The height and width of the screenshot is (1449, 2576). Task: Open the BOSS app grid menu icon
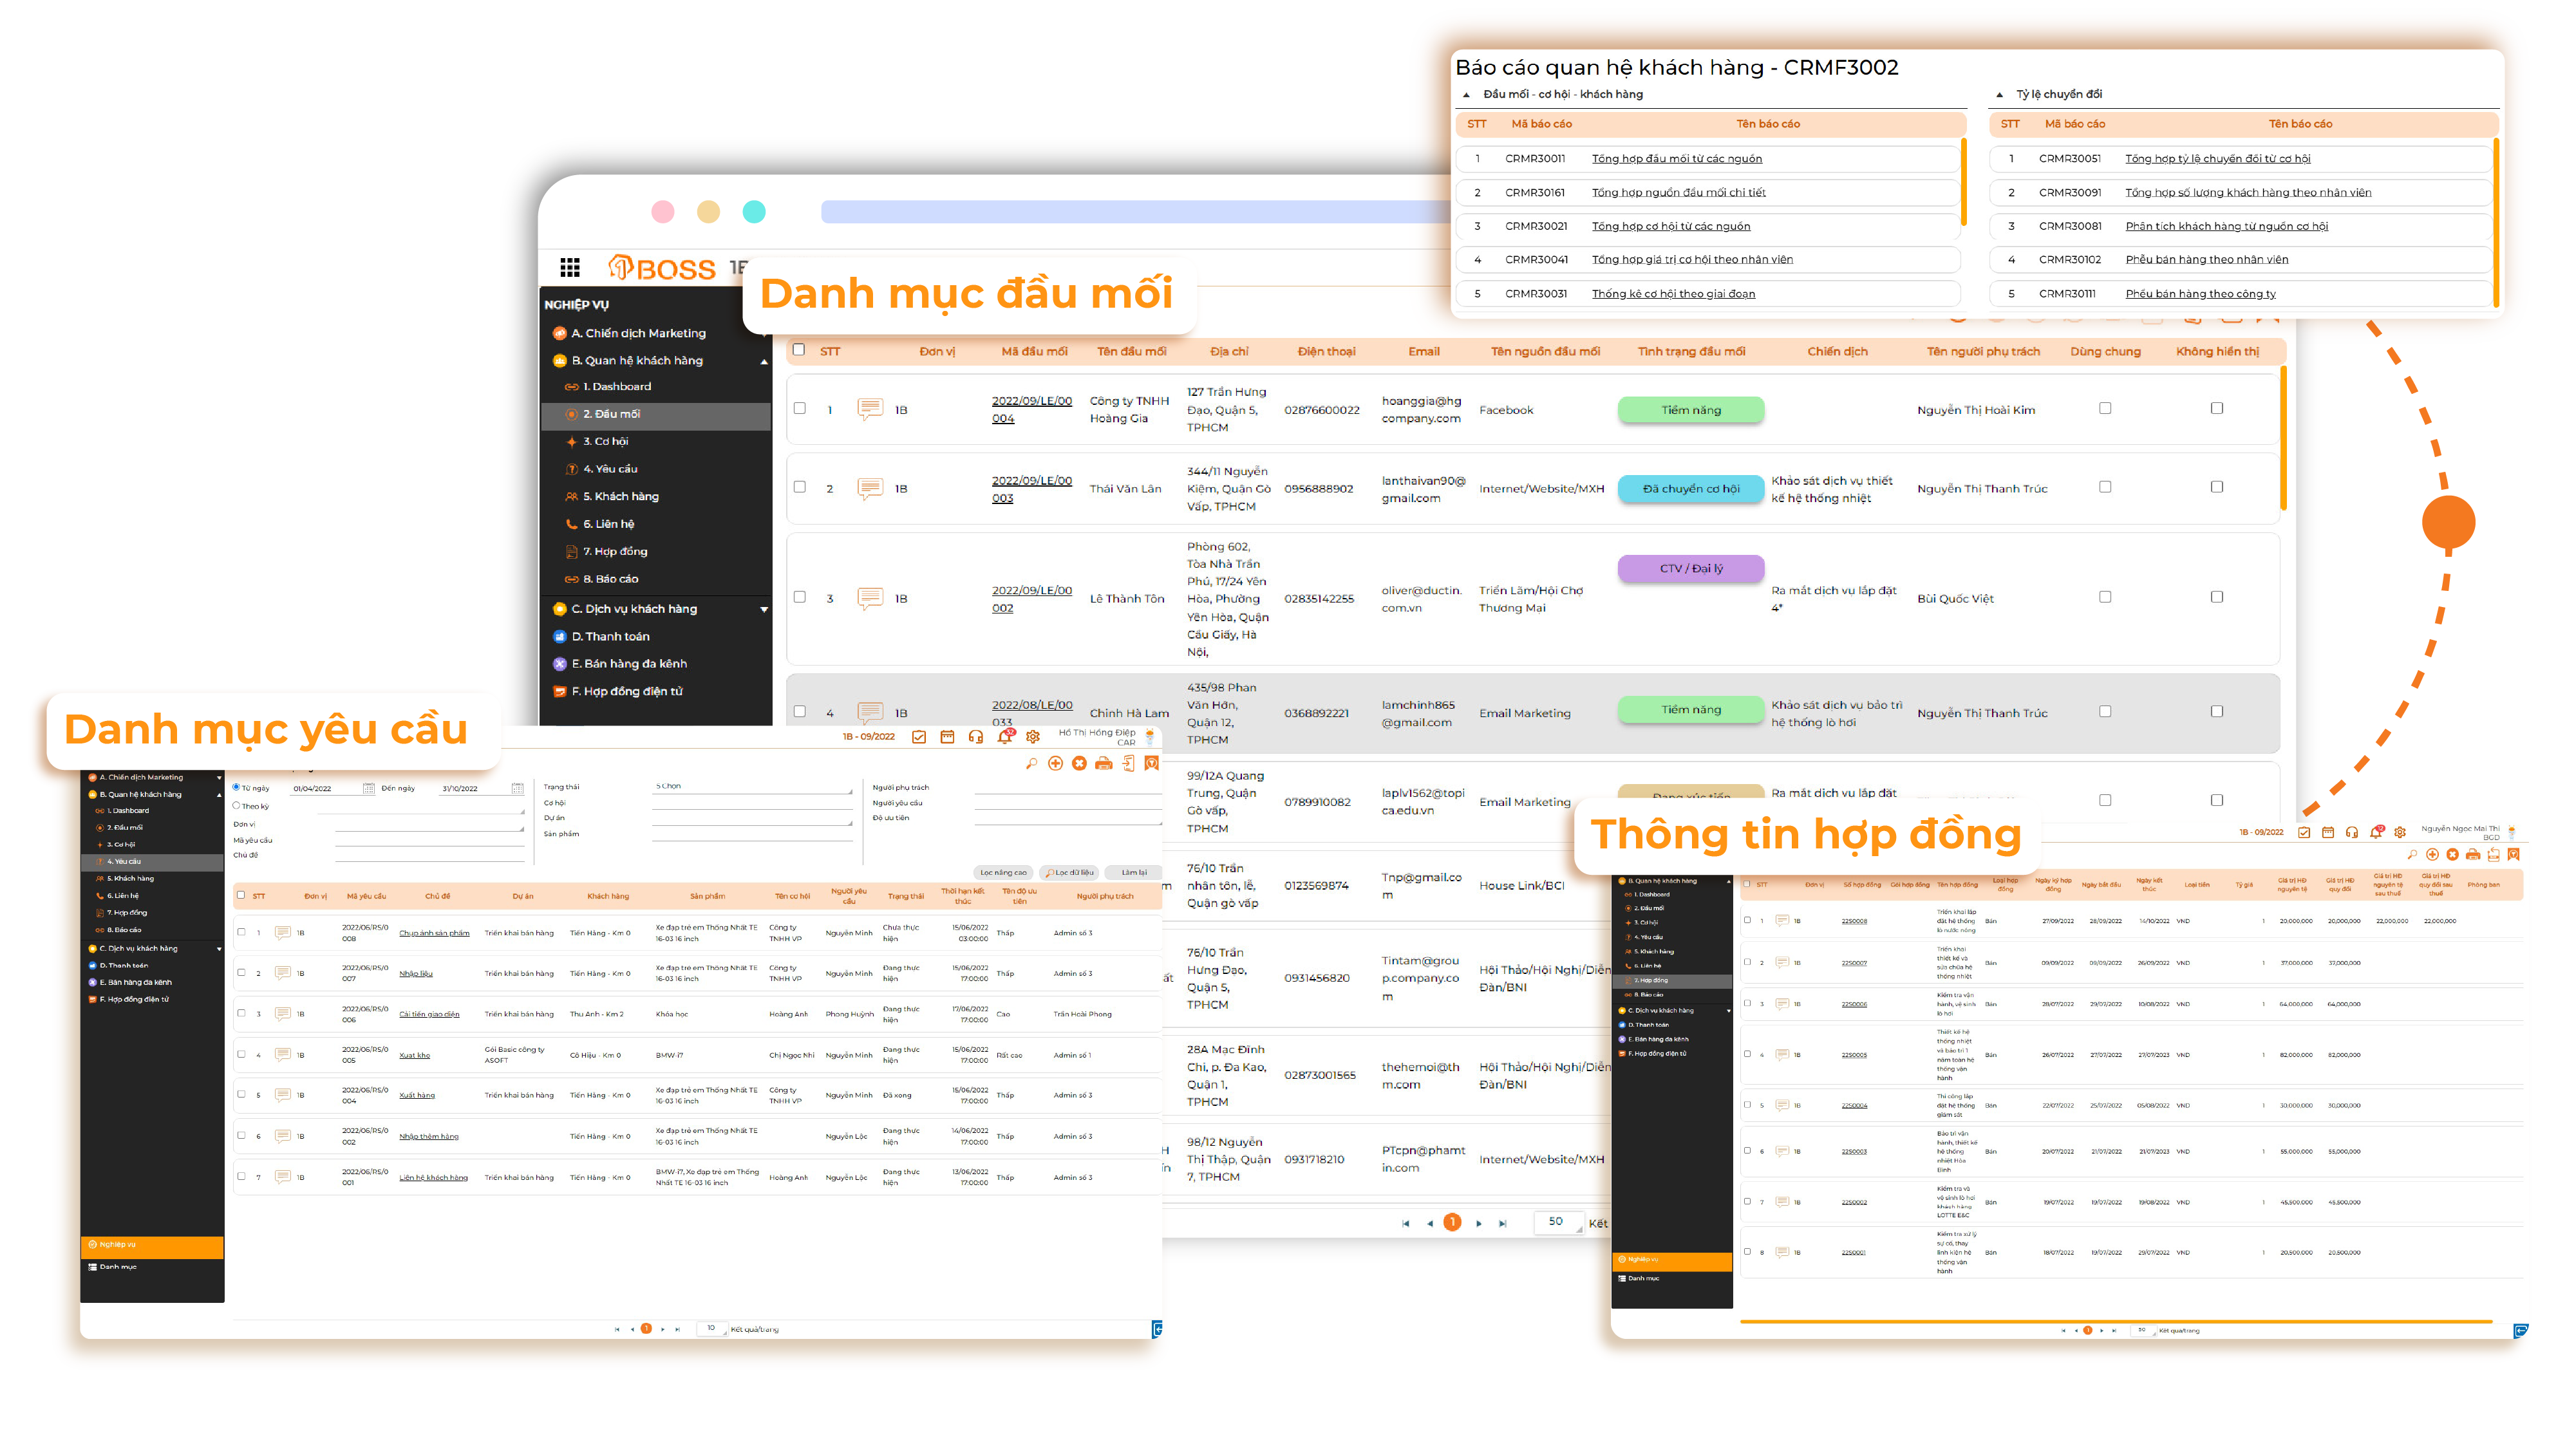[x=570, y=267]
